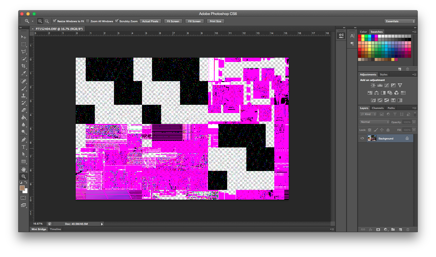Select the Eyedropper tool

(24, 73)
